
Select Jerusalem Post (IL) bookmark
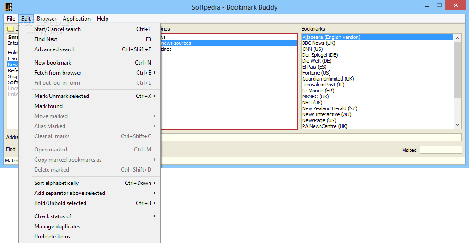pos(378,85)
